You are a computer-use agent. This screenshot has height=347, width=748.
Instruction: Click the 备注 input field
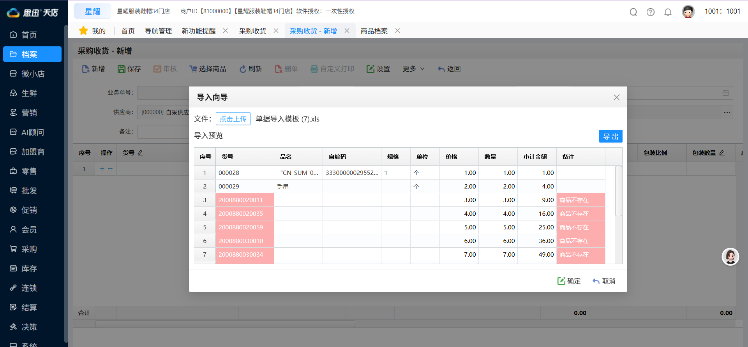[163, 132]
